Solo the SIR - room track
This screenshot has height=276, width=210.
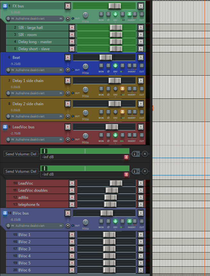(141, 34)
